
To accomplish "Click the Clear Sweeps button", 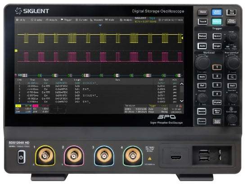I will click(231, 21).
